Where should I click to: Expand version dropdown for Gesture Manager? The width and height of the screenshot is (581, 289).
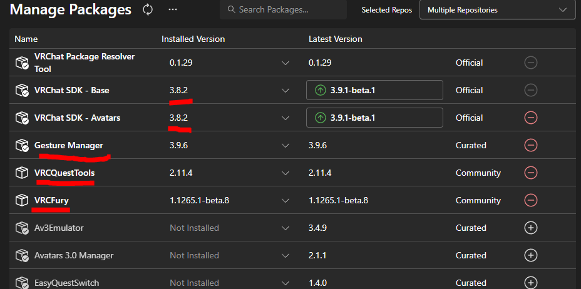[285, 145]
